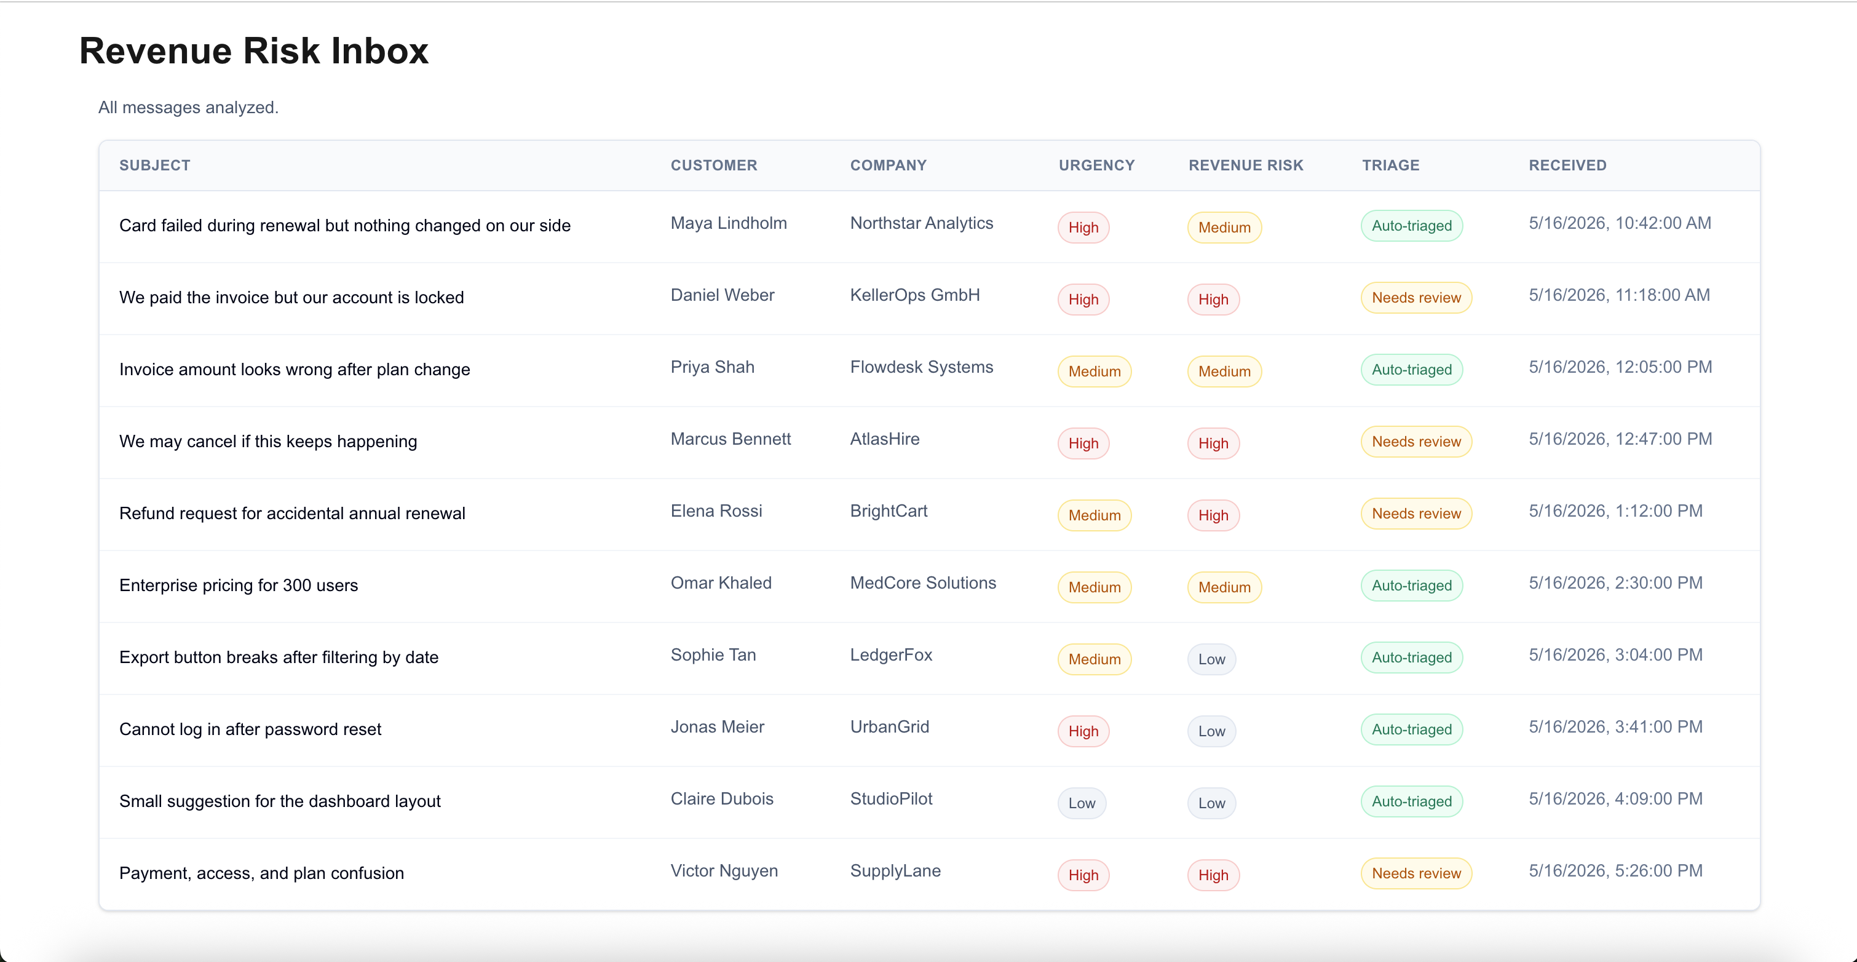Viewport: 1857px width, 962px height.
Task: Click company AtlasHire
Action: (x=884, y=439)
